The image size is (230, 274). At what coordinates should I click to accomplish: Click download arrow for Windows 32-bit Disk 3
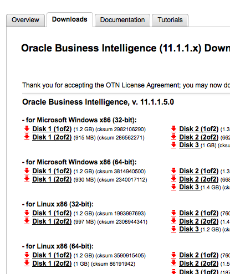174,145
